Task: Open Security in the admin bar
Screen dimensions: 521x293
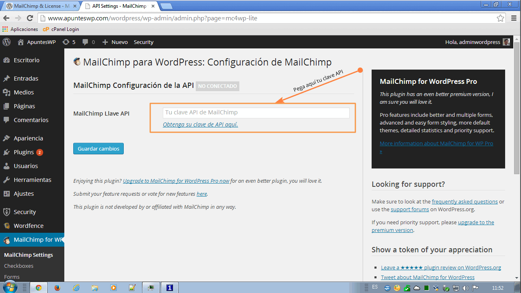Action: pyautogui.click(x=143, y=42)
